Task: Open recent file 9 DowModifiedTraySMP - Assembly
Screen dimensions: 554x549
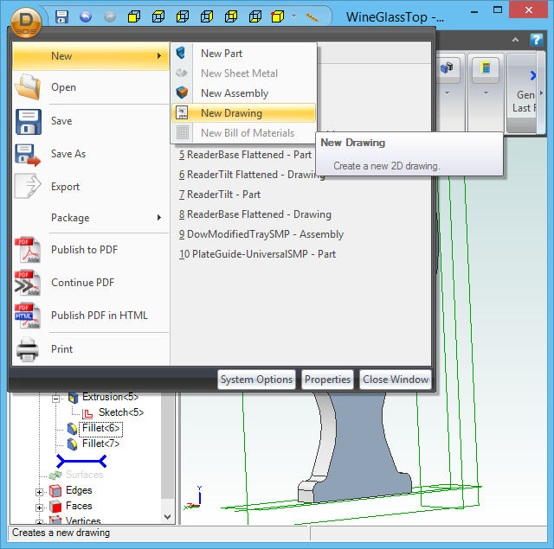Action: click(x=261, y=234)
